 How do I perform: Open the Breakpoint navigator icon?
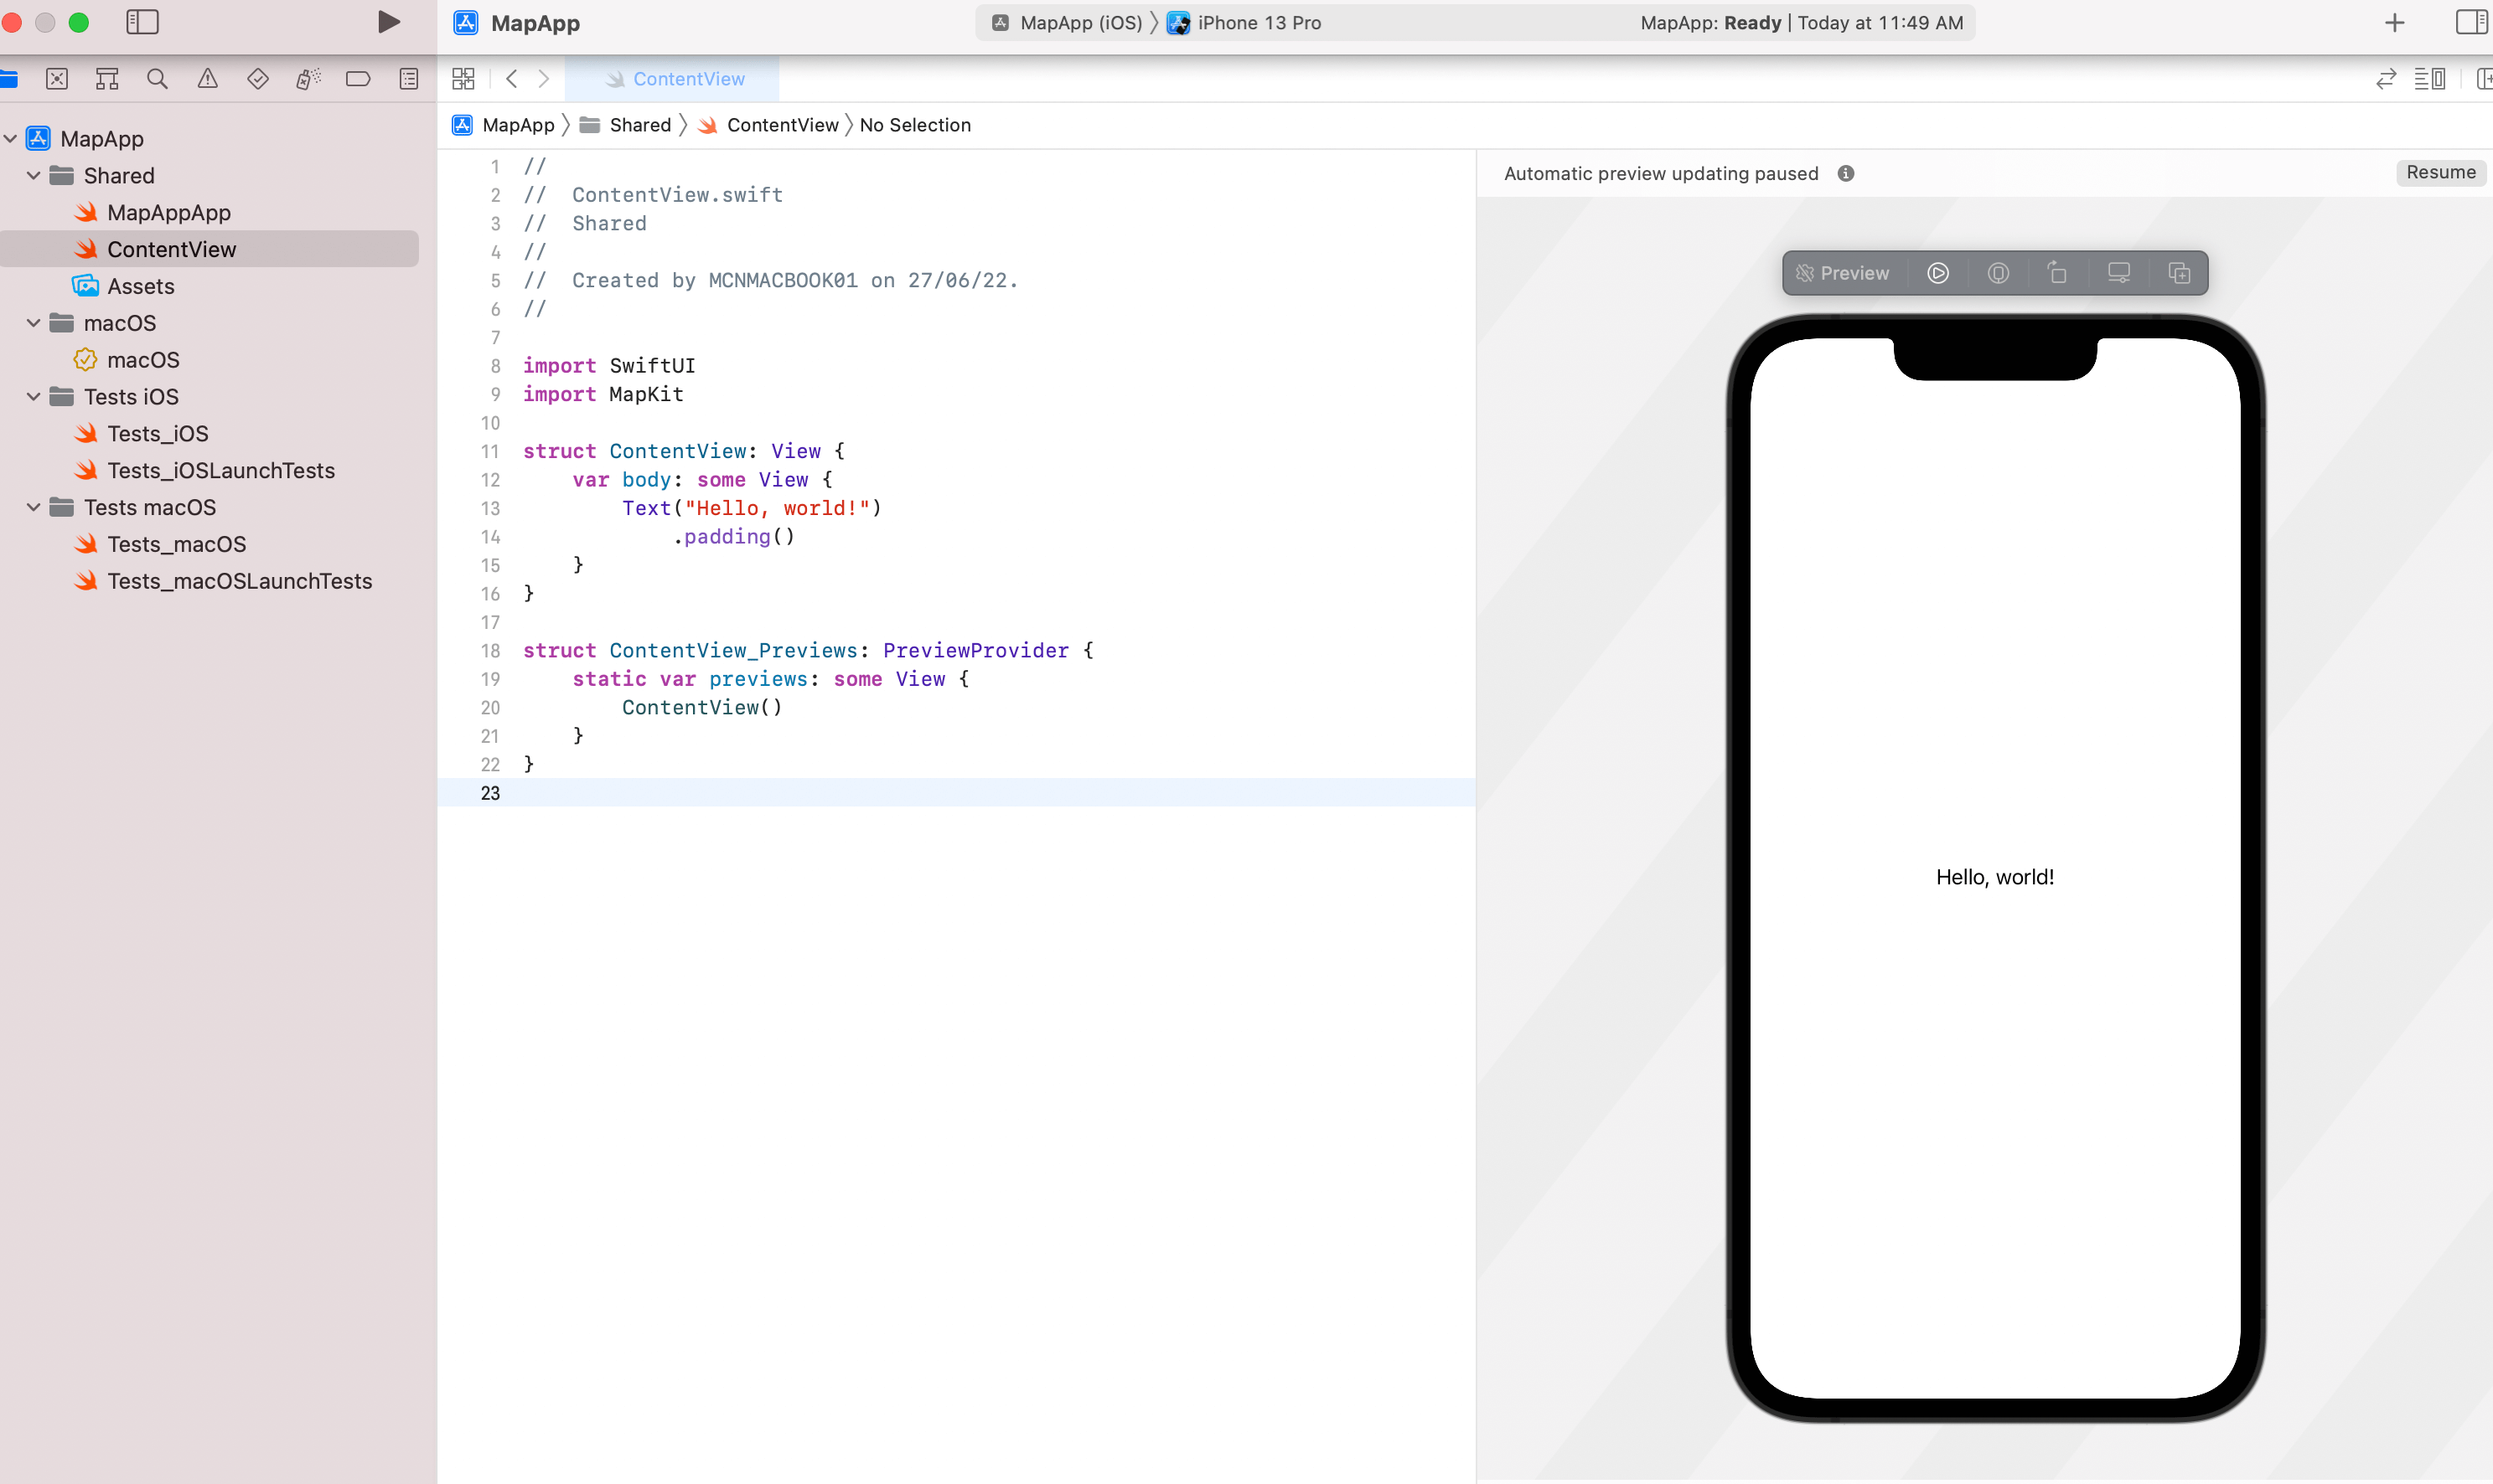(357, 79)
